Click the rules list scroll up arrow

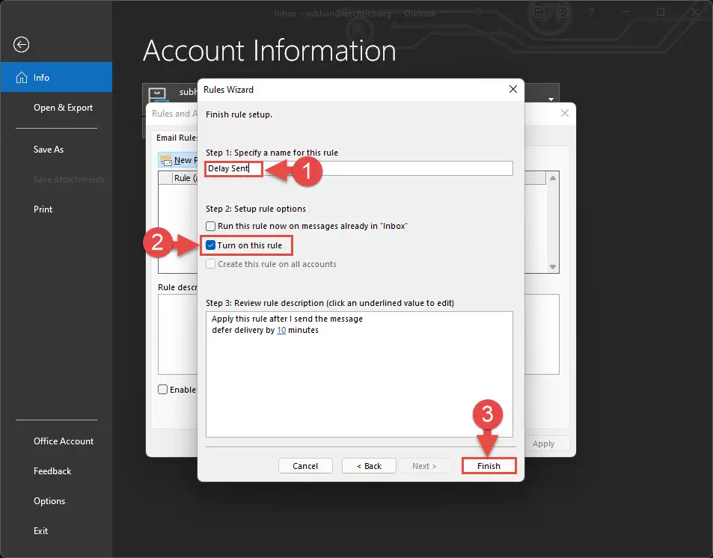[552, 178]
